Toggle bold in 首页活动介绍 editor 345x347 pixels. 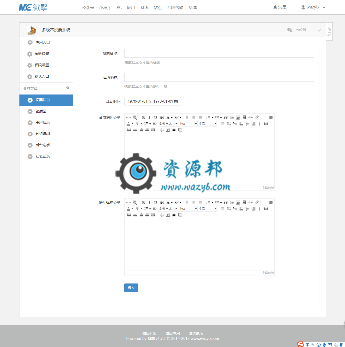pyautogui.click(x=143, y=118)
